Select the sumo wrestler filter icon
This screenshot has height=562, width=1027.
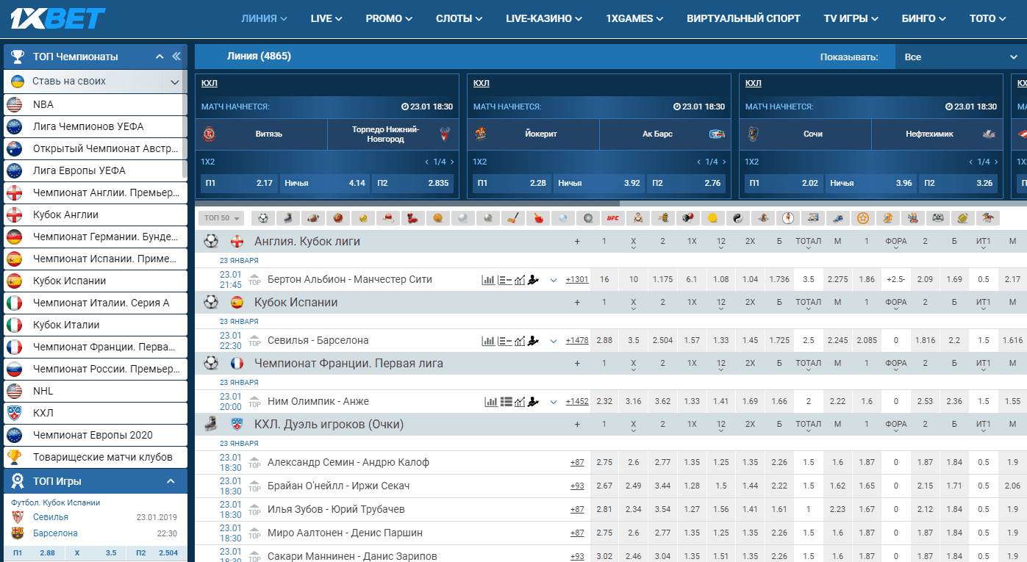pyautogui.click(x=638, y=217)
